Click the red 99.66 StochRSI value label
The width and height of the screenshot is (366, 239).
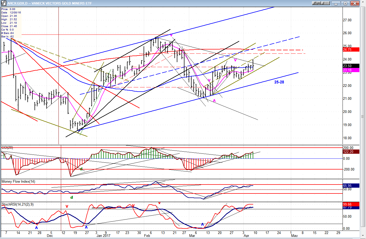coord(351,204)
